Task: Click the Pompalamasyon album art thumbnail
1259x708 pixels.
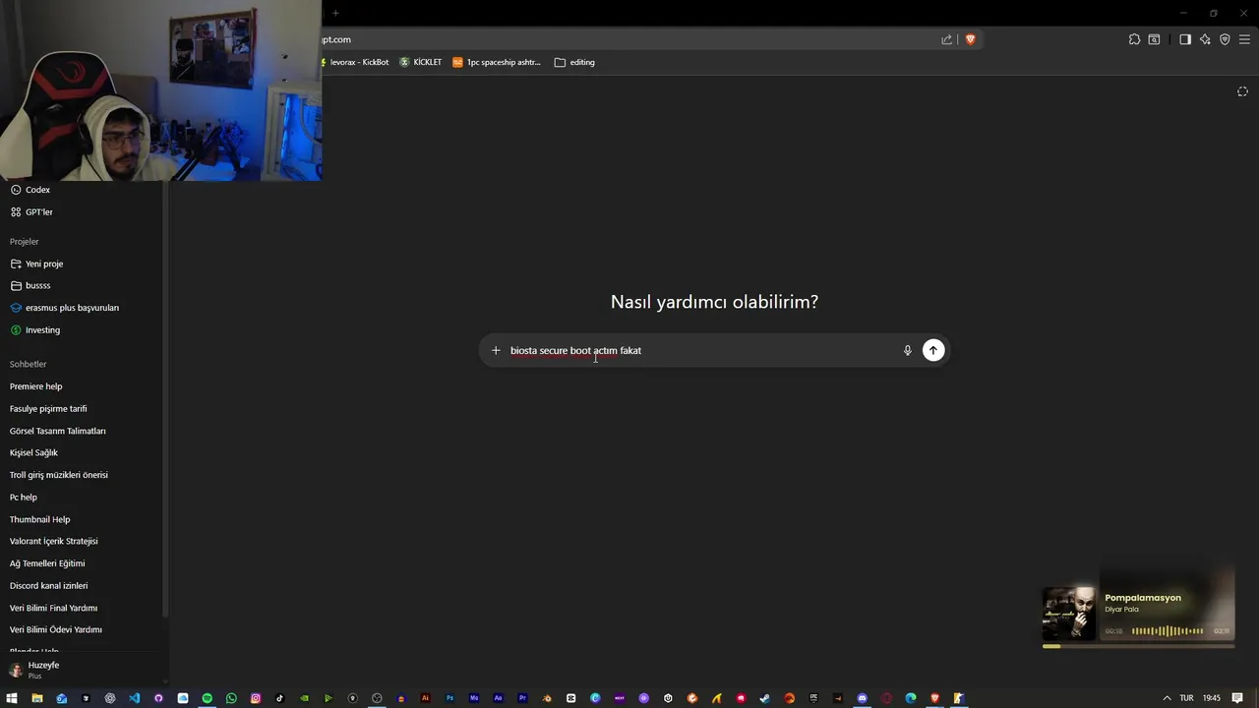Action: [1069, 614]
